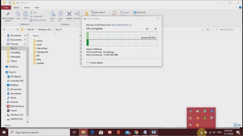243x136 pixels.
Task: Open REACHit Drive in sidebar
Action: point(15,106)
